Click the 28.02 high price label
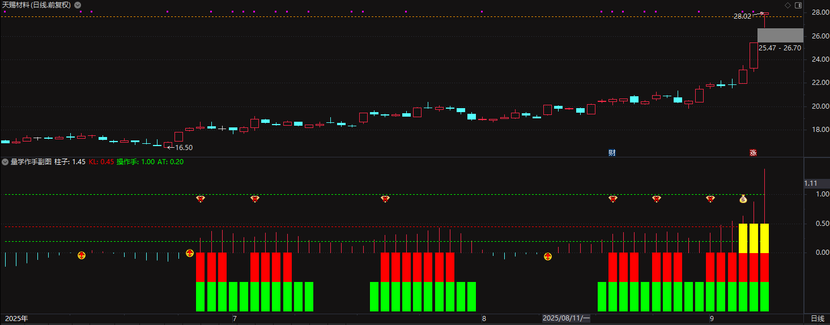Viewport: 830px width, 325px height. coord(742,16)
